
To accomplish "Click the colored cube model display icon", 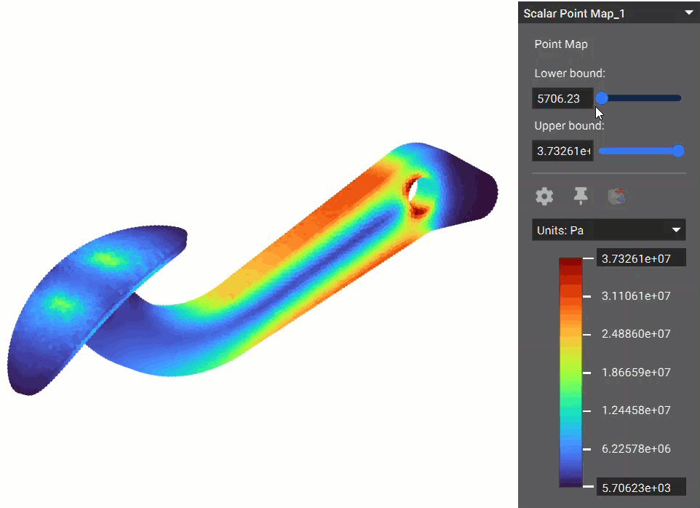I will pyautogui.click(x=618, y=196).
